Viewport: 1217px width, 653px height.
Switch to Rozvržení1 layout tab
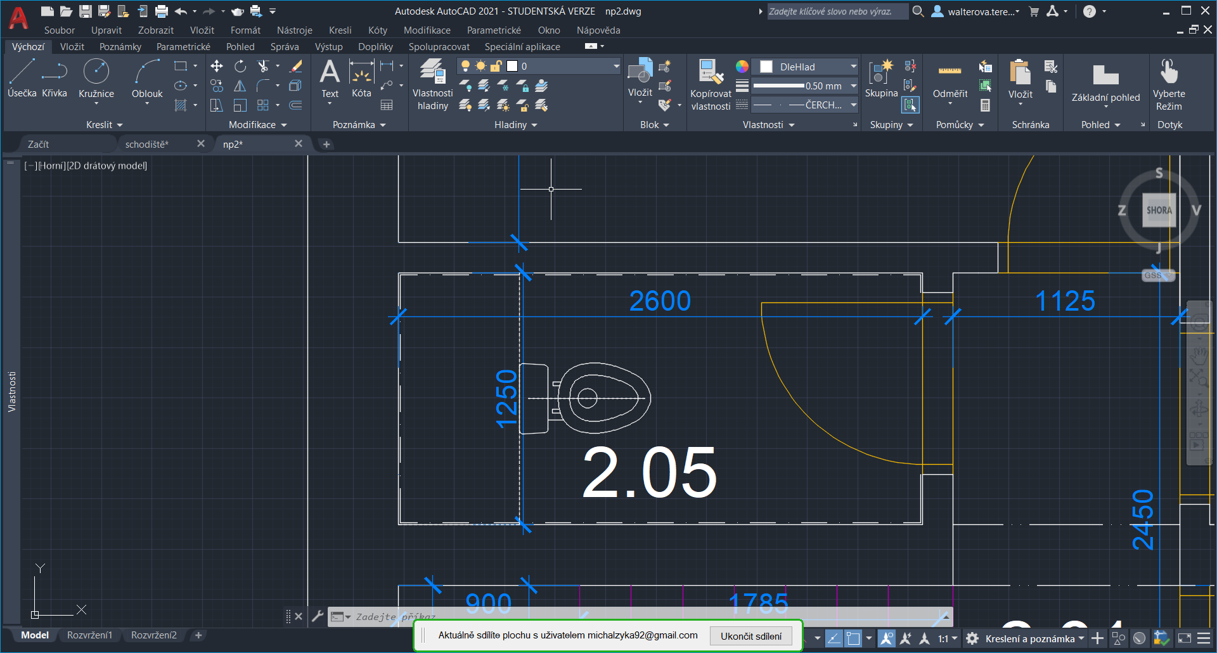(x=89, y=635)
